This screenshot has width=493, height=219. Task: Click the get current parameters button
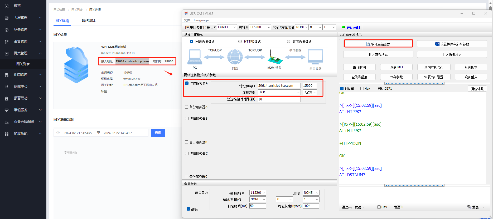tap(378, 44)
